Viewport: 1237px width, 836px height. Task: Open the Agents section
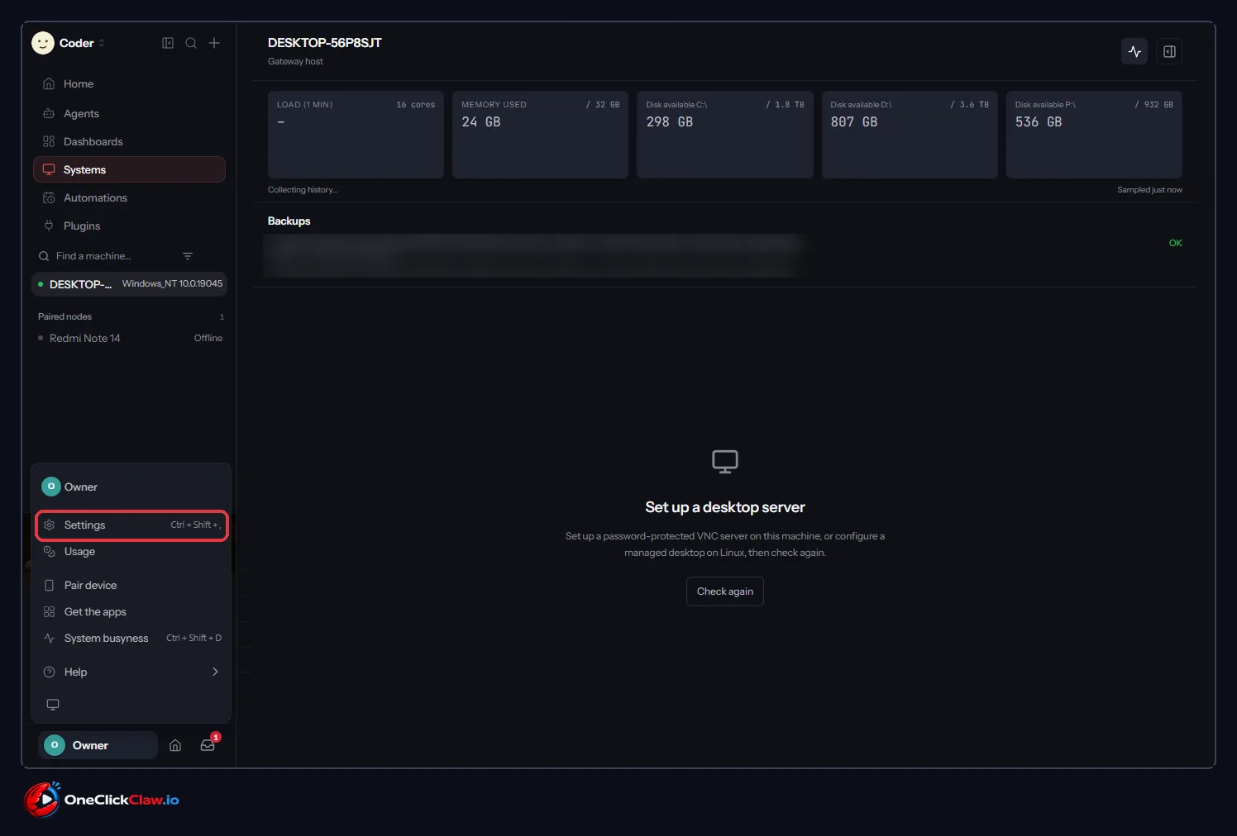(129, 113)
